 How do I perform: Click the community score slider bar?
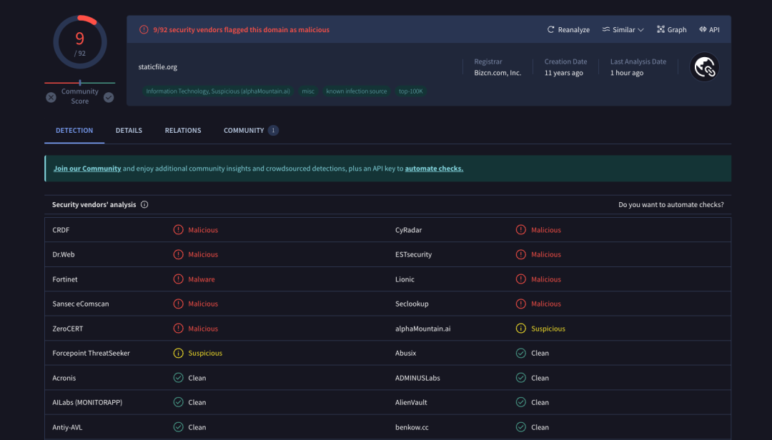pyautogui.click(x=80, y=83)
